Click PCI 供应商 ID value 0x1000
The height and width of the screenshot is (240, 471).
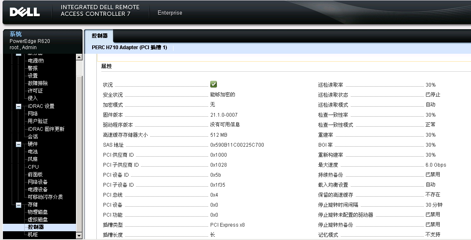coord(218,155)
